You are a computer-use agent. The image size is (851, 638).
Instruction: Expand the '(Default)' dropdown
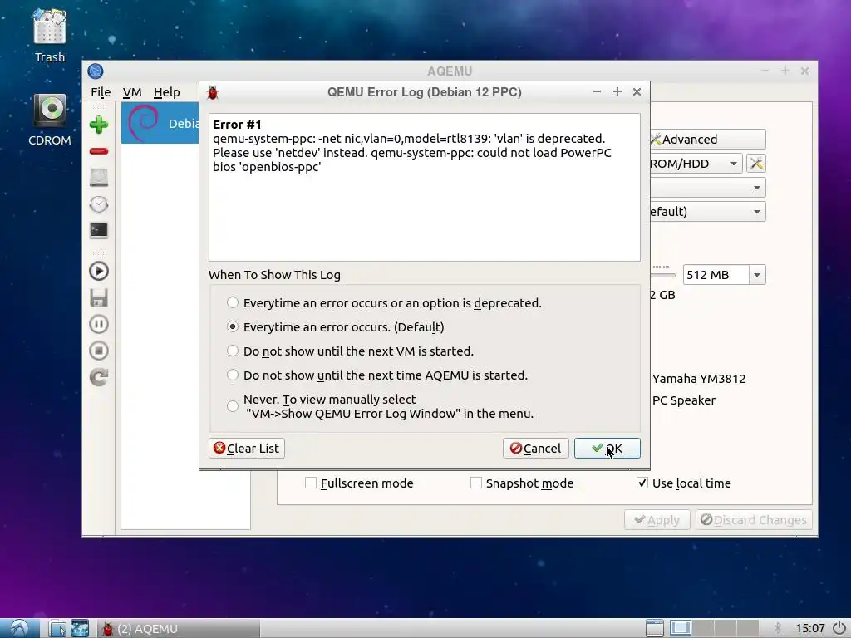756,212
